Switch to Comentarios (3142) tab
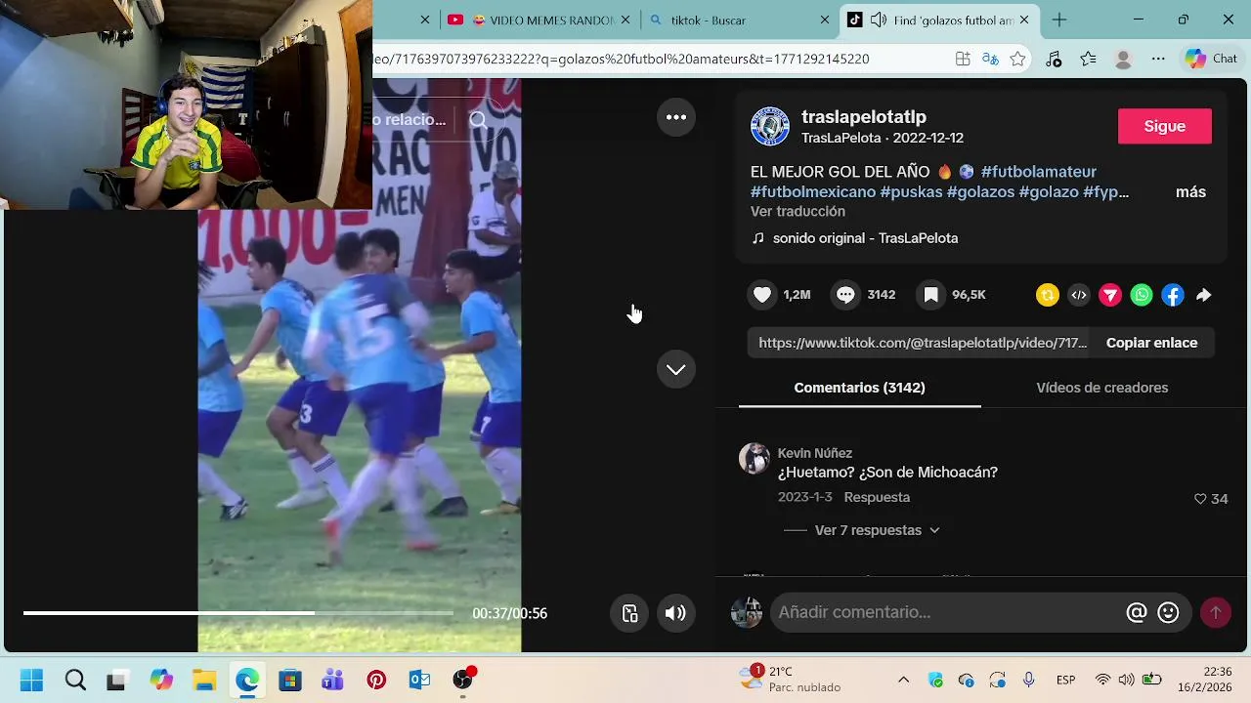Screen dimensions: 1251x703 (x=860, y=388)
